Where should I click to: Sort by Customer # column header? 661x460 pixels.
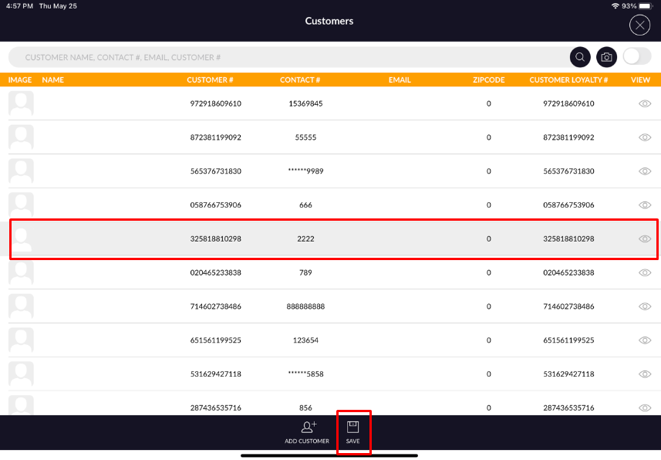210,79
